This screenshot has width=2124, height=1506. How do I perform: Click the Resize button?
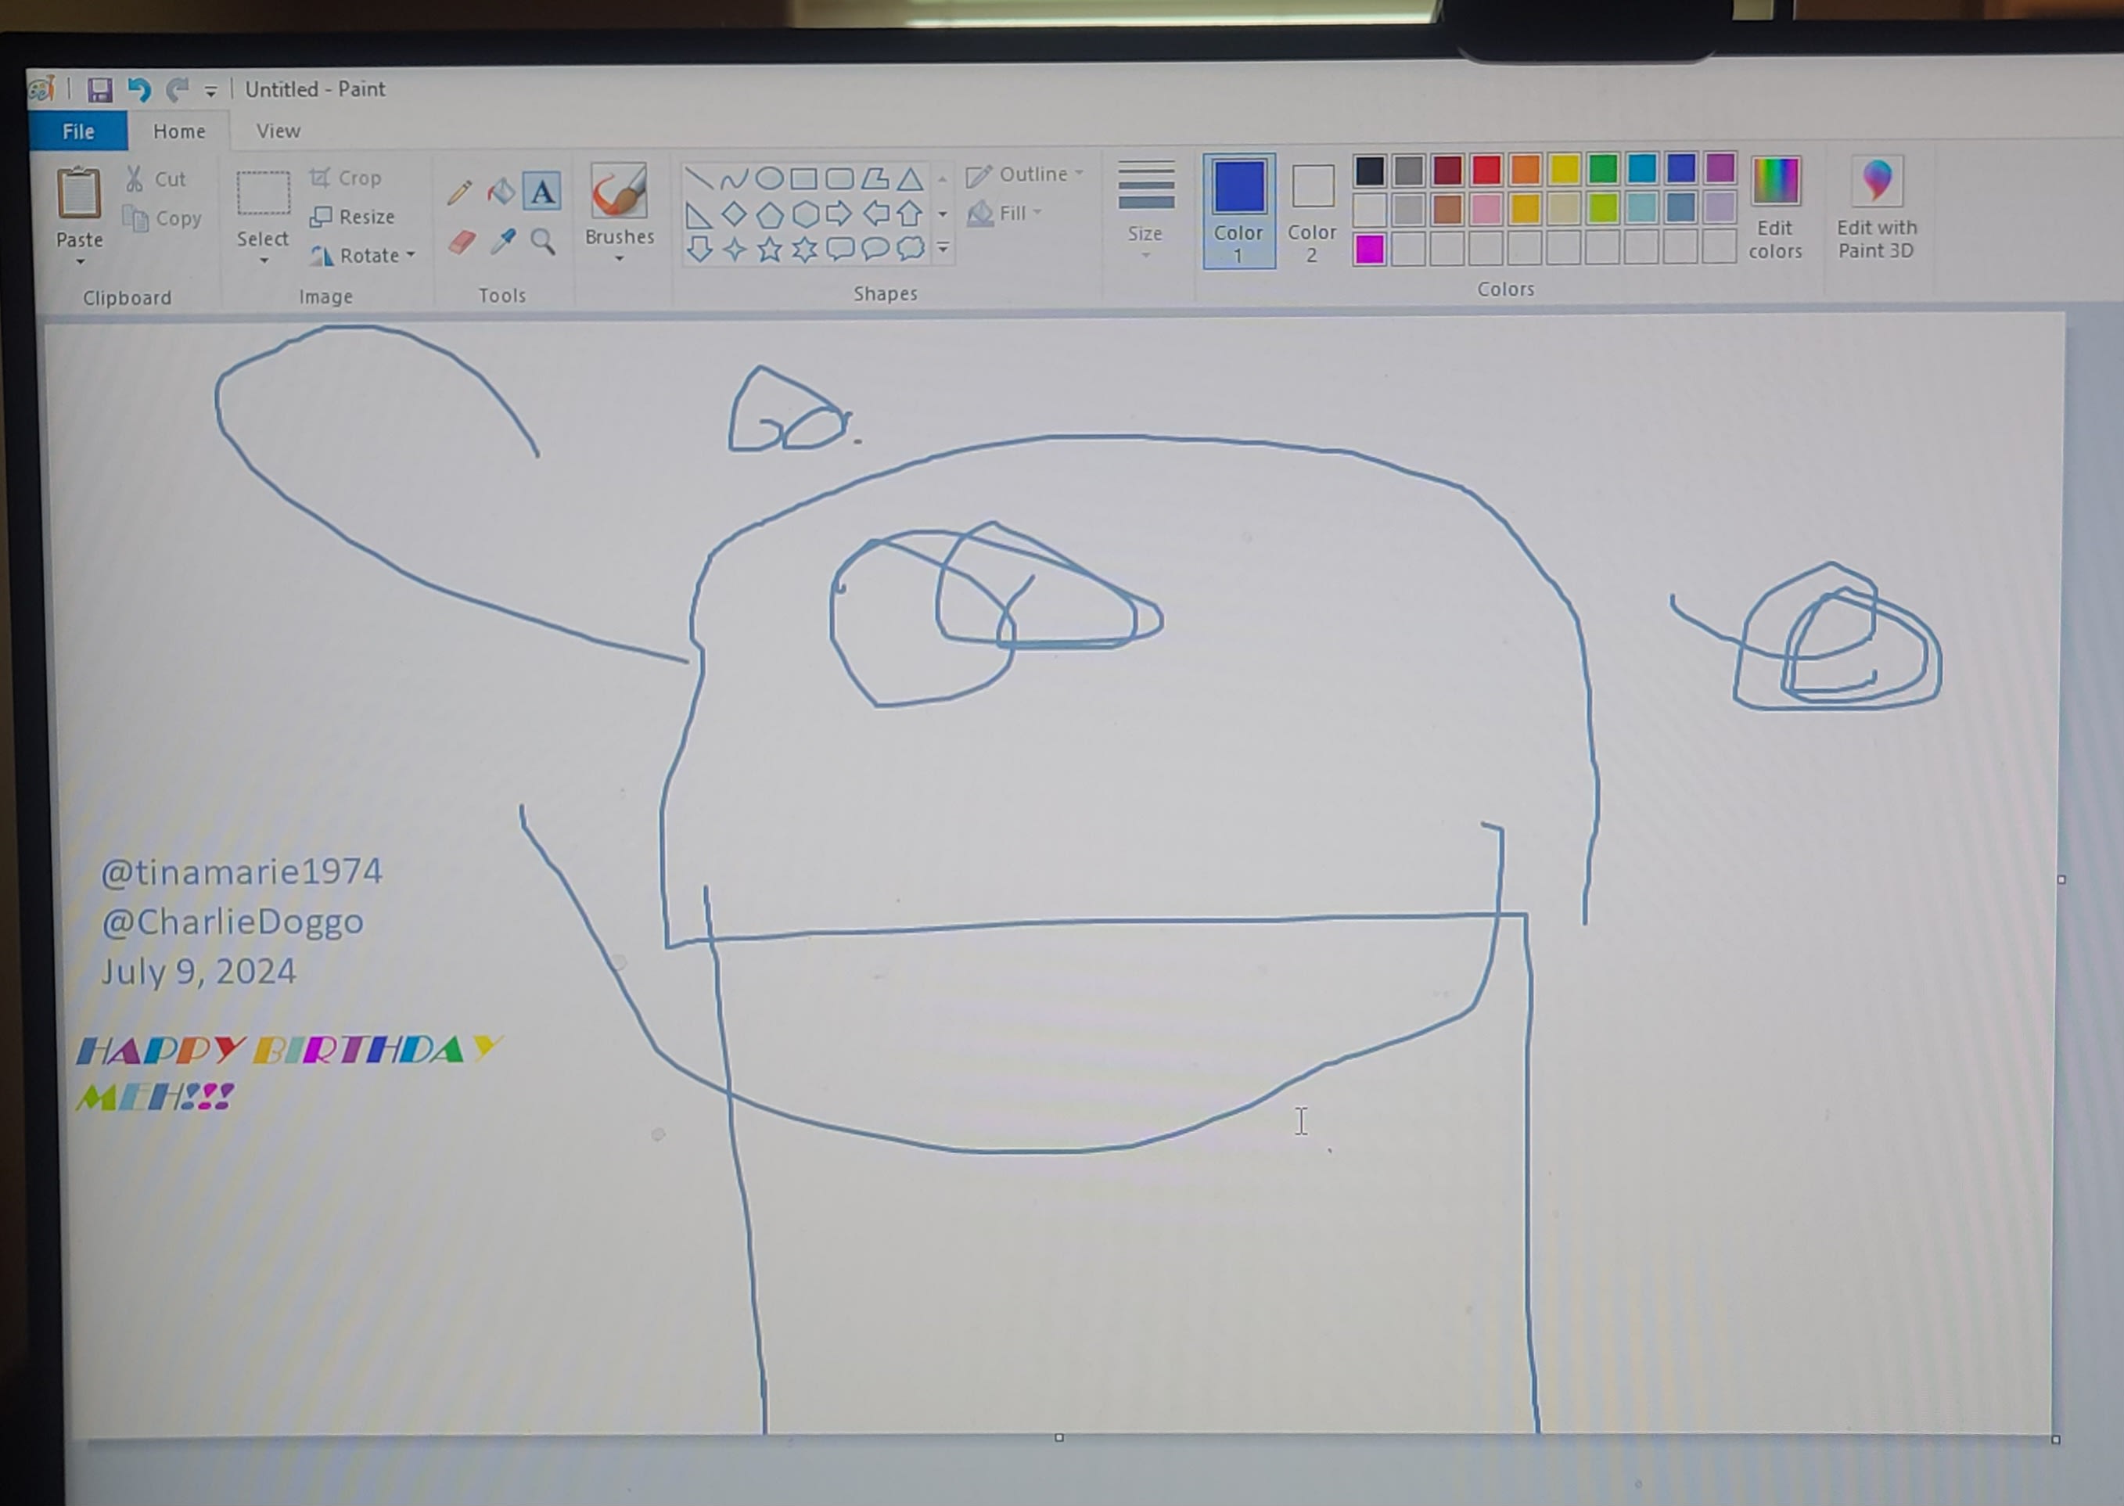pyautogui.click(x=354, y=216)
